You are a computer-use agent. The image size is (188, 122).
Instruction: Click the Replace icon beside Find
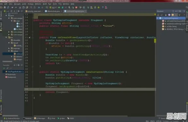coord(35,8)
